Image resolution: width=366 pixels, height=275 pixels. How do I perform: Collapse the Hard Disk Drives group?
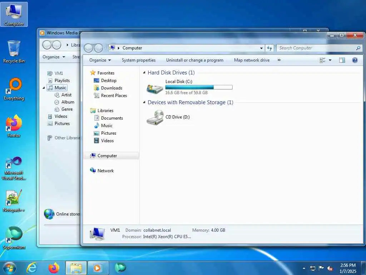pos(144,73)
